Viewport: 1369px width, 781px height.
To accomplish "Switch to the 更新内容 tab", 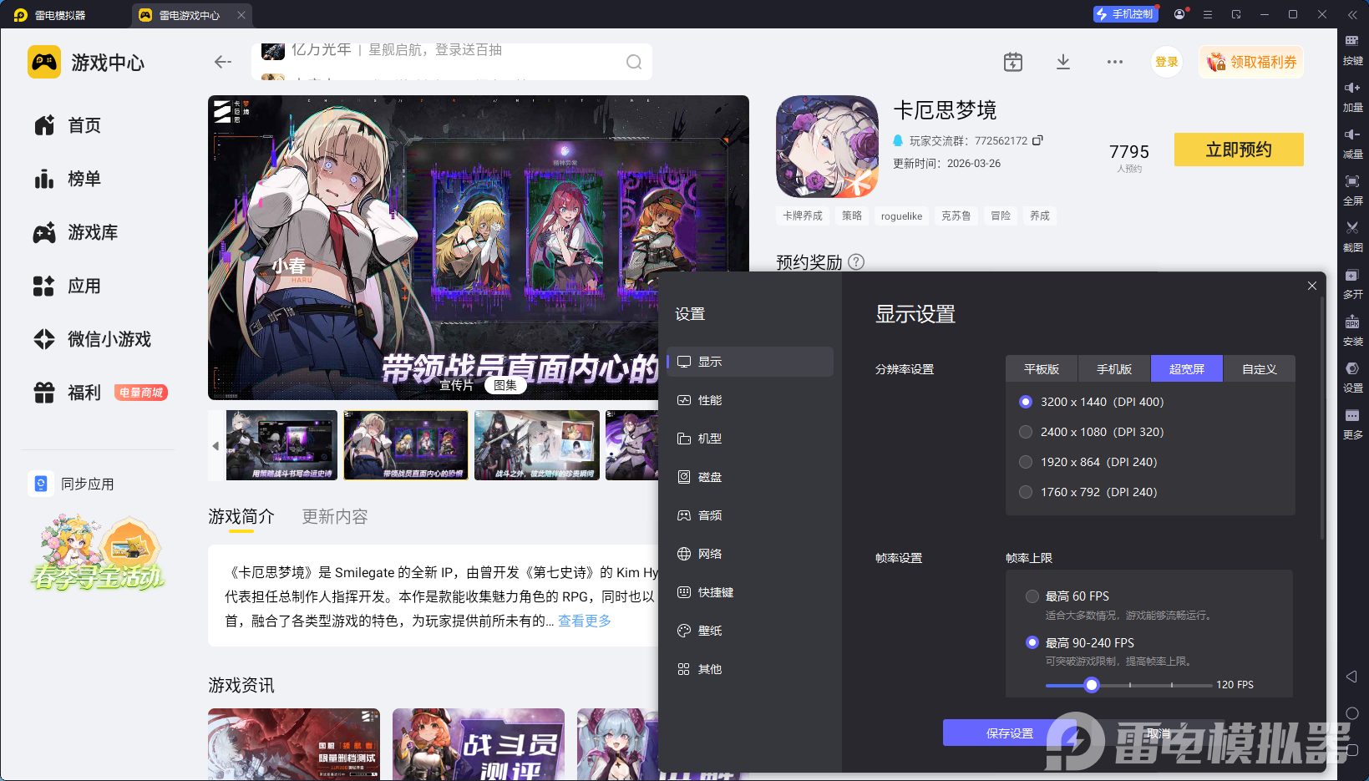I will (x=335, y=517).
